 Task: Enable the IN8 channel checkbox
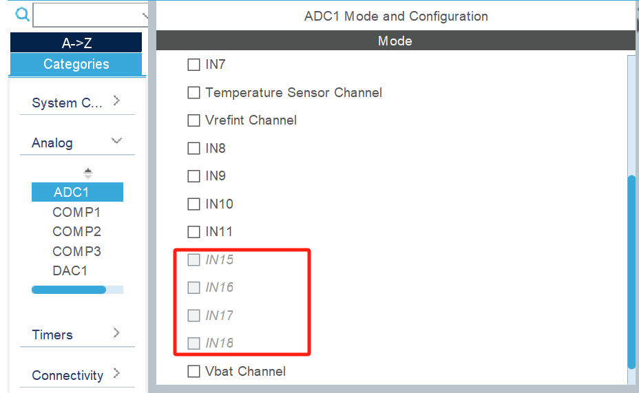click(194, 148)
